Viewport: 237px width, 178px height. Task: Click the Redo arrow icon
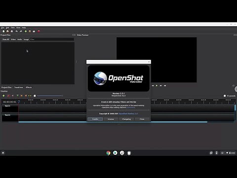click(21, 31)
